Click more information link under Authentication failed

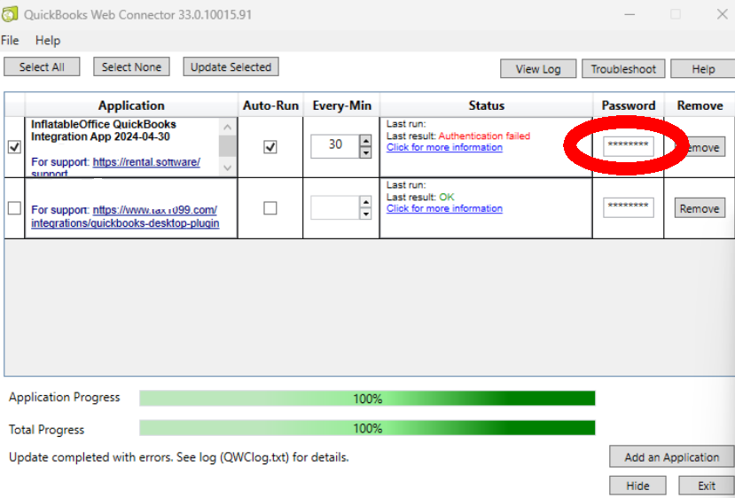(x=444, y=147)
